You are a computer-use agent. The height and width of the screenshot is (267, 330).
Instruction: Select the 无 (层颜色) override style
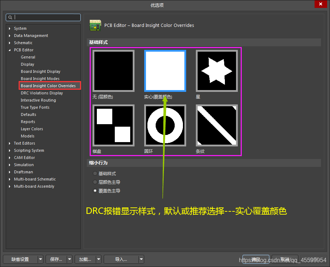[113, 71]
